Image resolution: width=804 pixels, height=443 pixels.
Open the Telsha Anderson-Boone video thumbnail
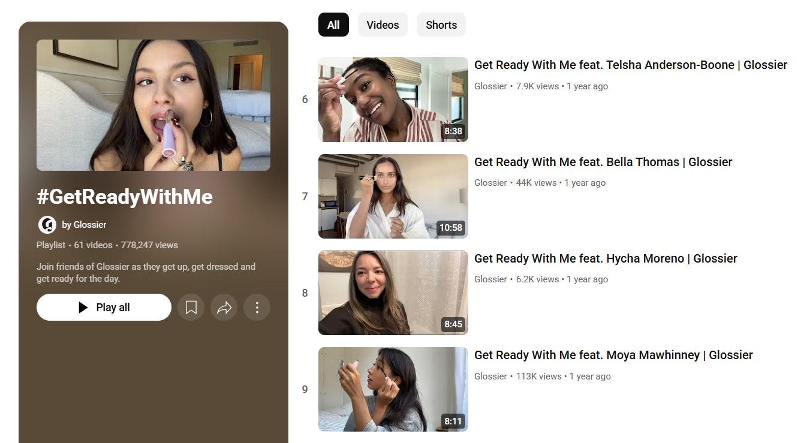coord(393,100)
